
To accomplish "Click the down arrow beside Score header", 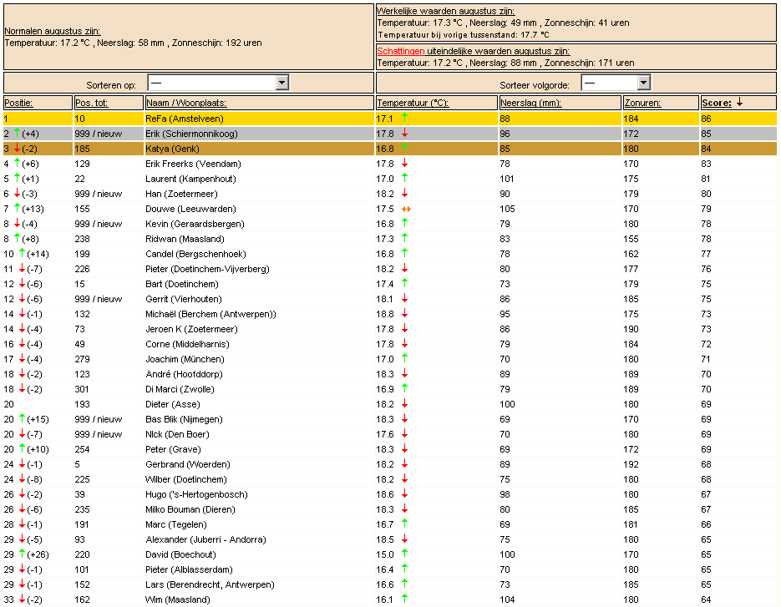I will click(740, 102).
